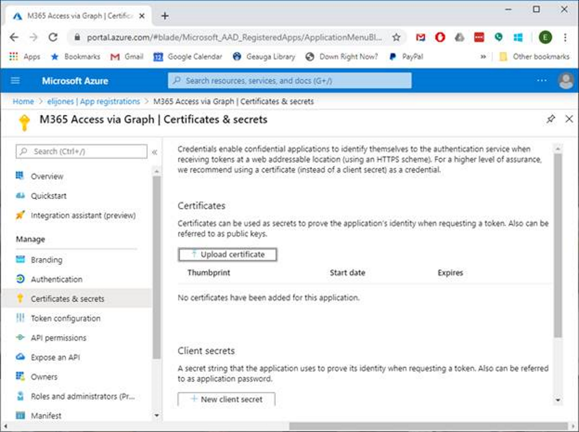
Task: Click the Azure global search box
Action: coord(289,80)
